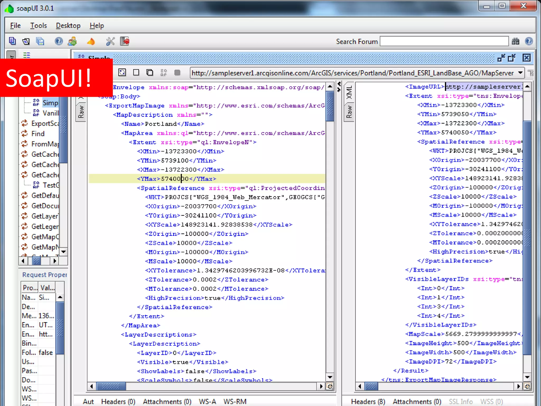
Task: Click the gray cancel request stop icon
Action: click(177, 72)
